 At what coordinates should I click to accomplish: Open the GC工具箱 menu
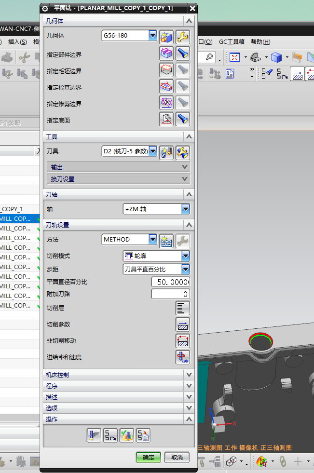232,42
